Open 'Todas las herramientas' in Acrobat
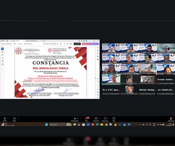This screenshot has width=175, height=146. (6, 44)
